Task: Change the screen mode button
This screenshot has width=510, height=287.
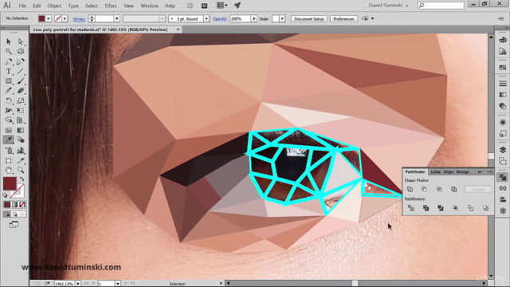Action: [x=14, y=225]
